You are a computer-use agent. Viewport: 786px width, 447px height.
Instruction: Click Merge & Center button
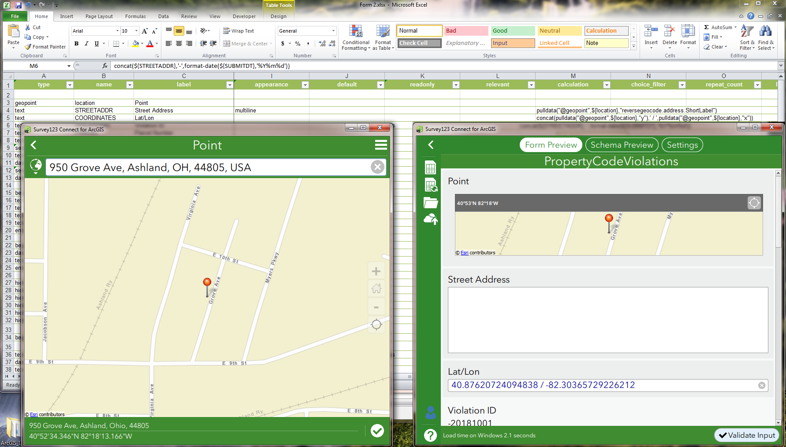tap(246, 44)
